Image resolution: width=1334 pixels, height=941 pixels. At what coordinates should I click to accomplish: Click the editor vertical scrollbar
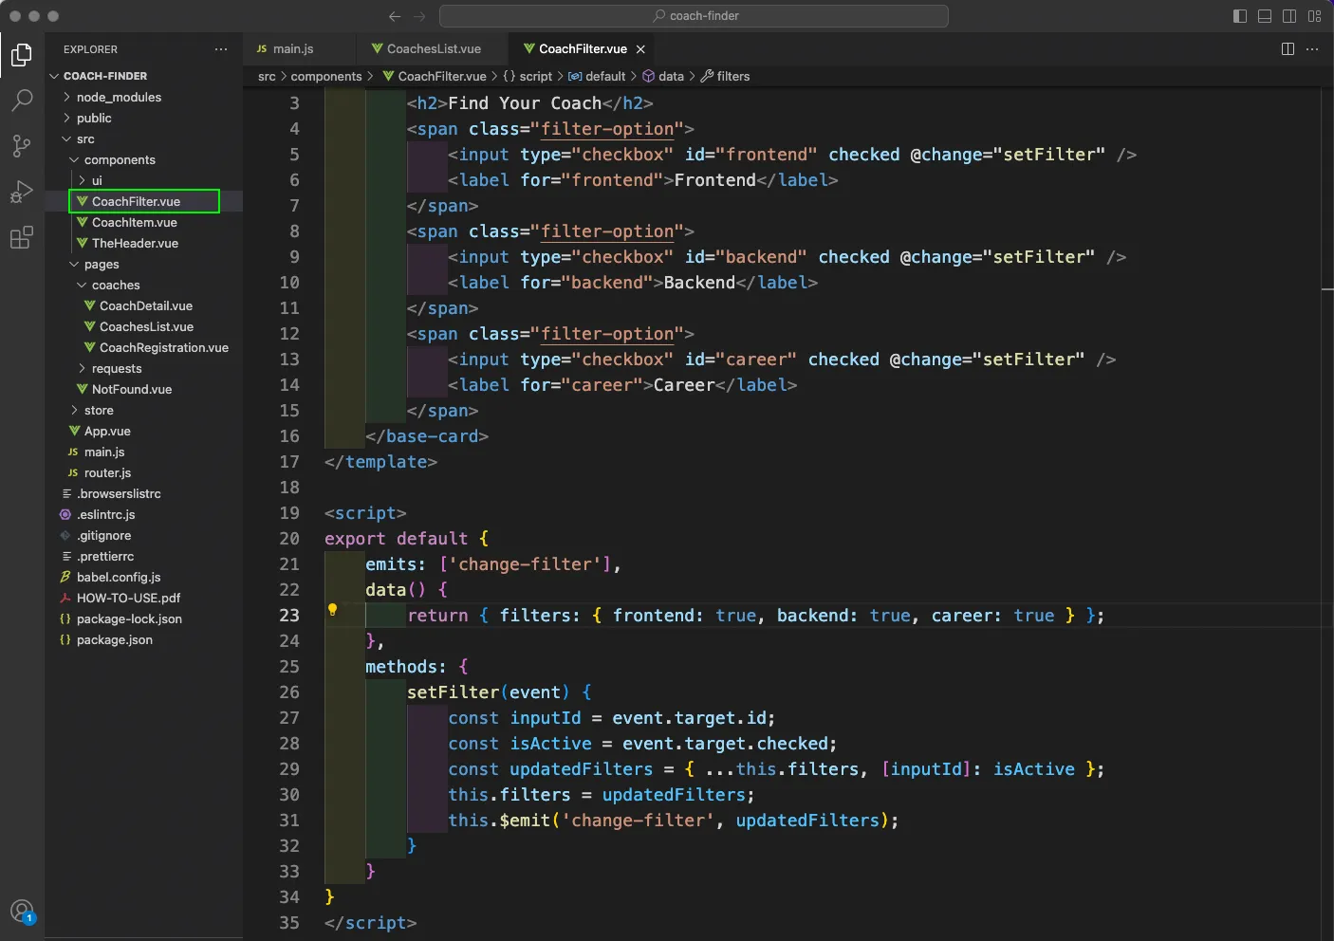[x=1326, y=512]
